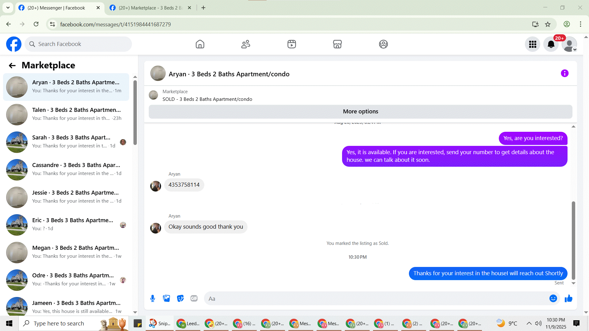Open the emoji picker in message box
This screenshot has height=331, width=589.
coord(553,299)
